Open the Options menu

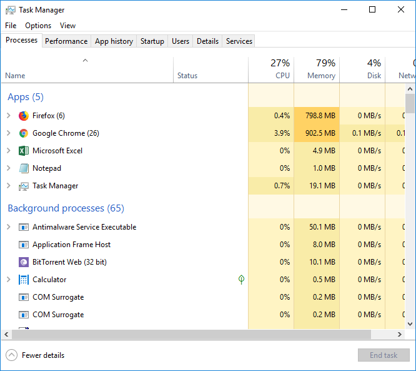point(38,26)
